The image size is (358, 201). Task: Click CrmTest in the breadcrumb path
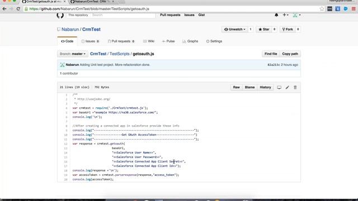click(x=98, y=54)
